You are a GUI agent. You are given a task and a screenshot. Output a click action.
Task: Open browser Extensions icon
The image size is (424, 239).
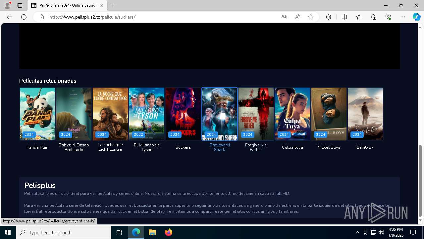[328, 17]
